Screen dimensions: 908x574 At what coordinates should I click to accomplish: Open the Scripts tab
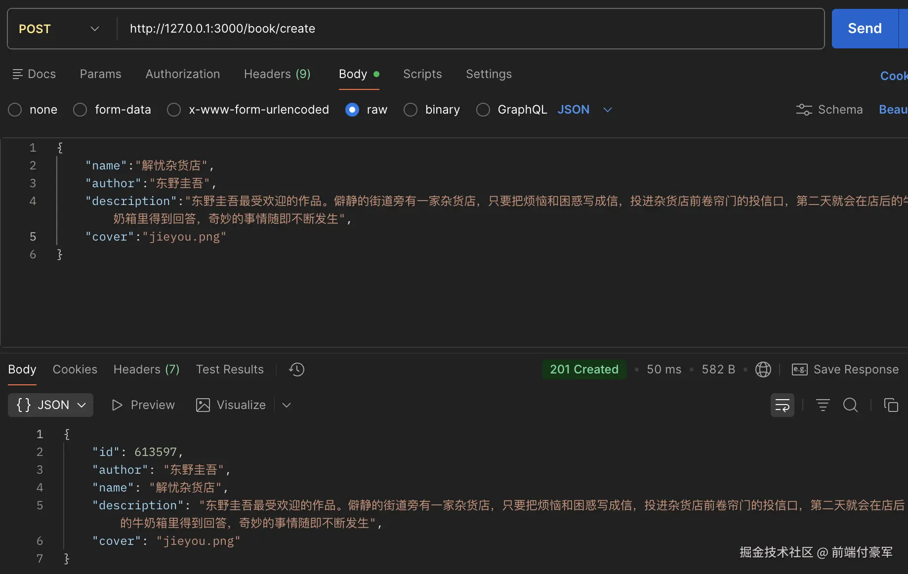[422, 74]
